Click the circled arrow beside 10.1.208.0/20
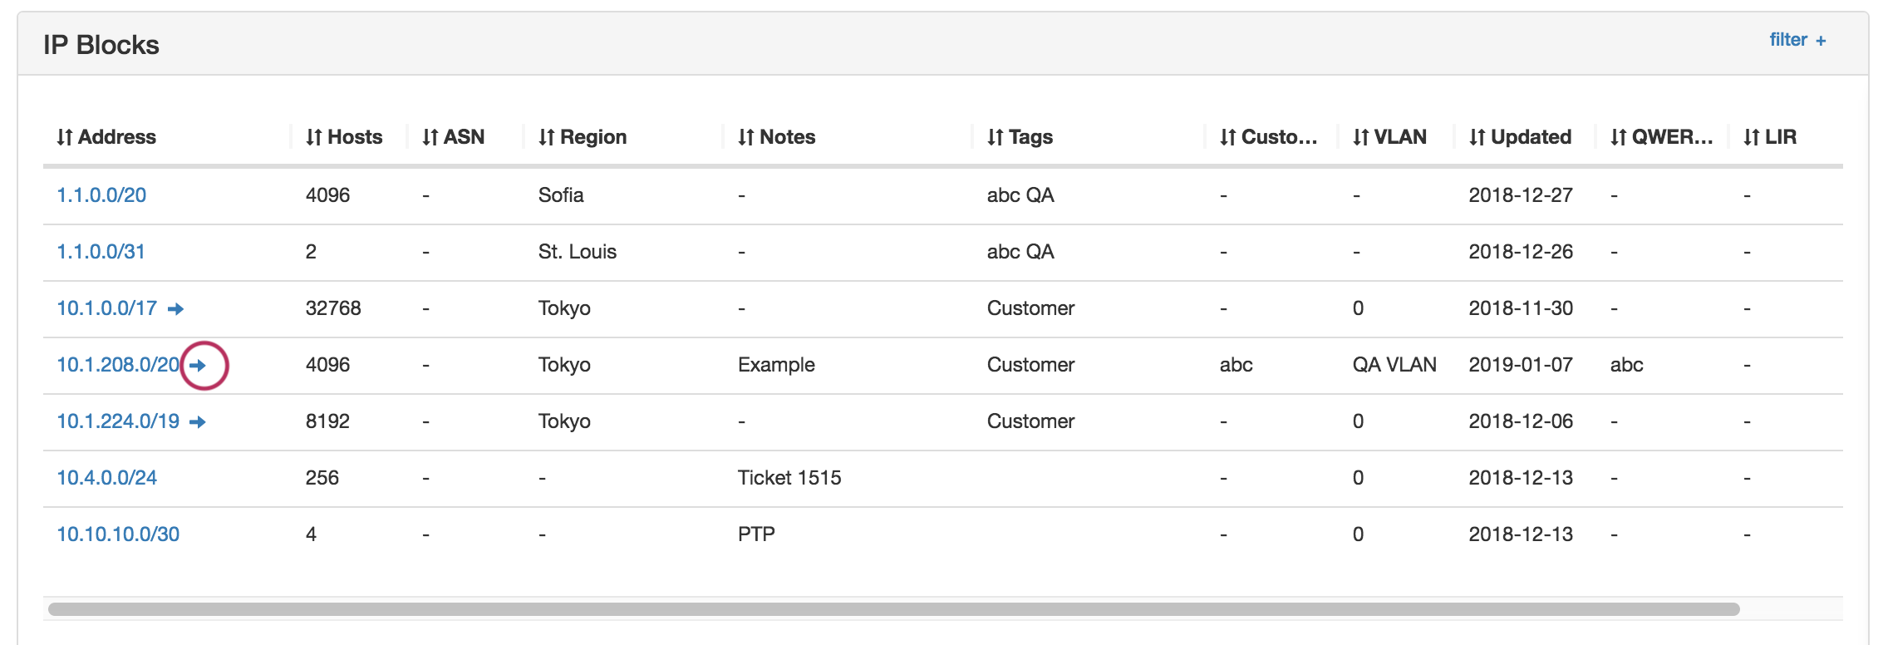The height and width of the screenshot is (645, 1883). coord(198,366)
